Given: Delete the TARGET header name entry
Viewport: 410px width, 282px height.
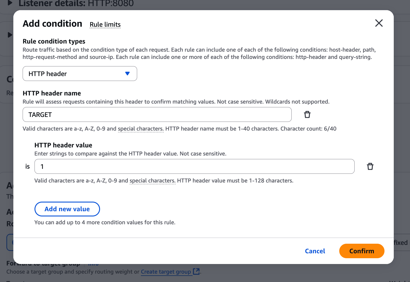Looking at the screenshot, I should pyautogui.click(x=307, y=115).
